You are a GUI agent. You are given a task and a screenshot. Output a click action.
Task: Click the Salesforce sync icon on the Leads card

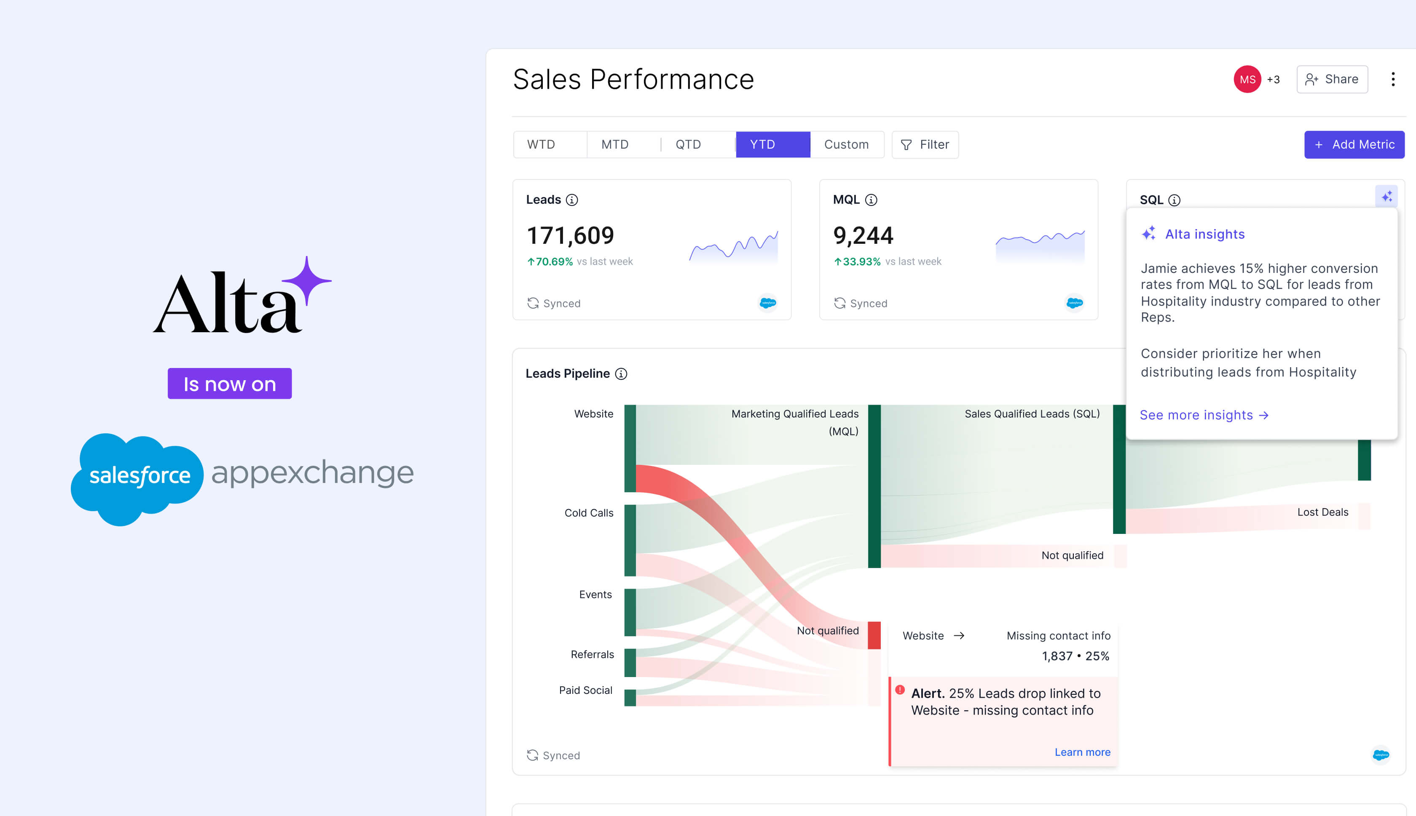768,303
